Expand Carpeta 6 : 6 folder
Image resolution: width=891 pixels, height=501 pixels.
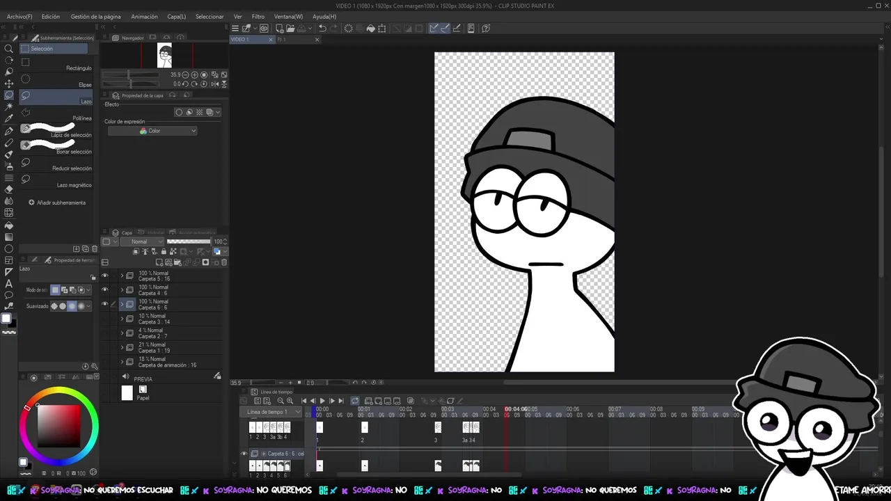(x=122, y=304)
